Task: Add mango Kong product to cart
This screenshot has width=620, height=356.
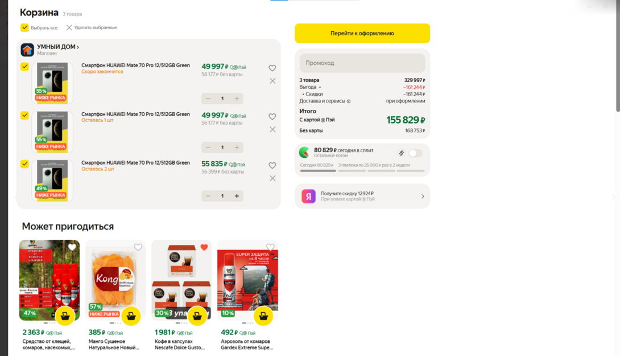Action: point(131,316)
